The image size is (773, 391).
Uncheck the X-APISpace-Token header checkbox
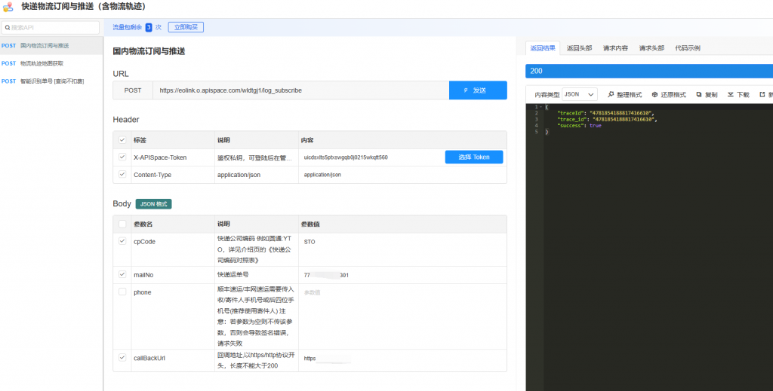coord(122,157)
